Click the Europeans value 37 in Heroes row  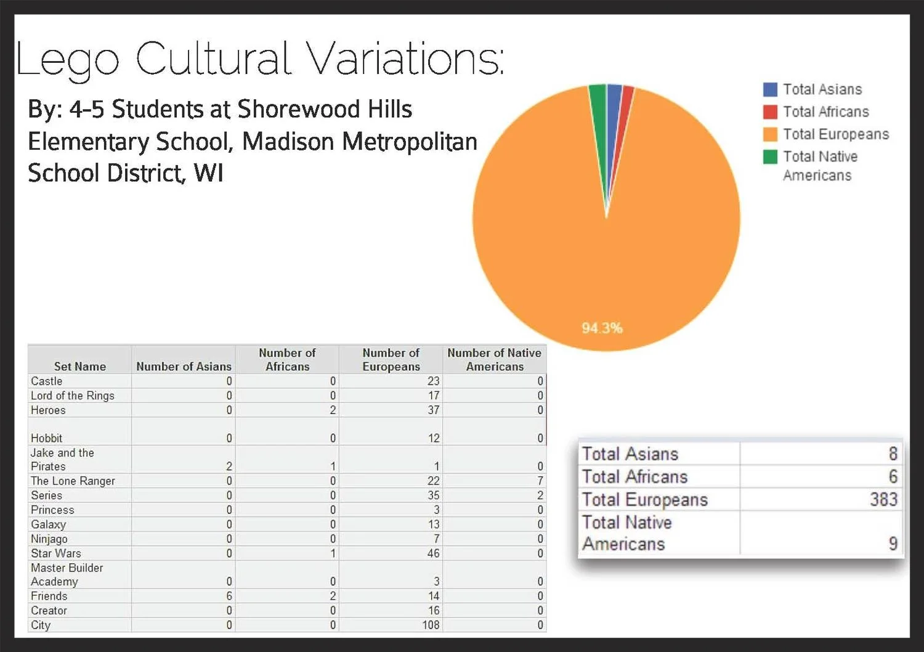pyautogui.click(x=434, y=410)
